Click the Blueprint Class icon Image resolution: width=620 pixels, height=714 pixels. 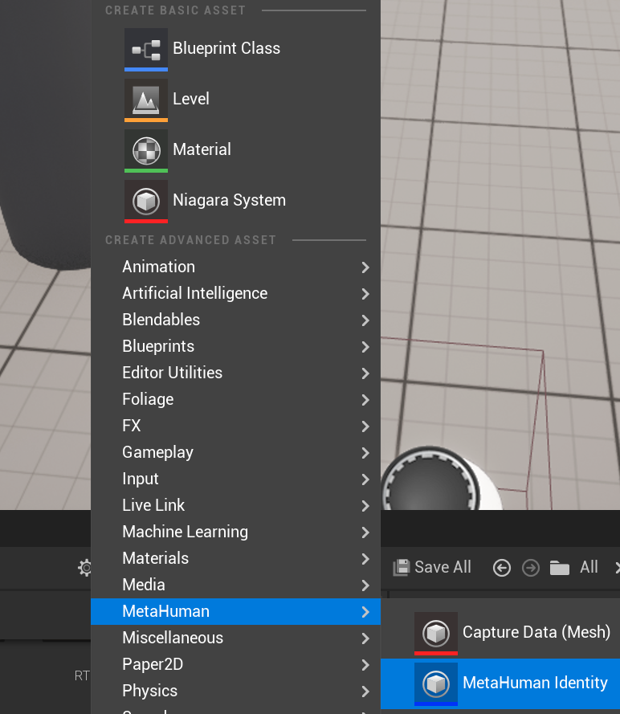(x=146, y=49)
